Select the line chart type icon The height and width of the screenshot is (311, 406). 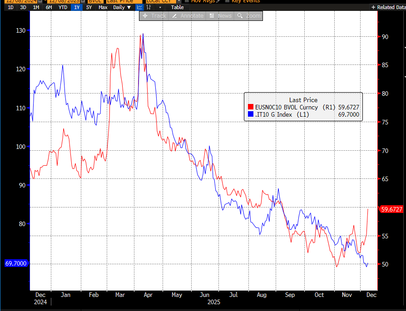click(140, 7)
